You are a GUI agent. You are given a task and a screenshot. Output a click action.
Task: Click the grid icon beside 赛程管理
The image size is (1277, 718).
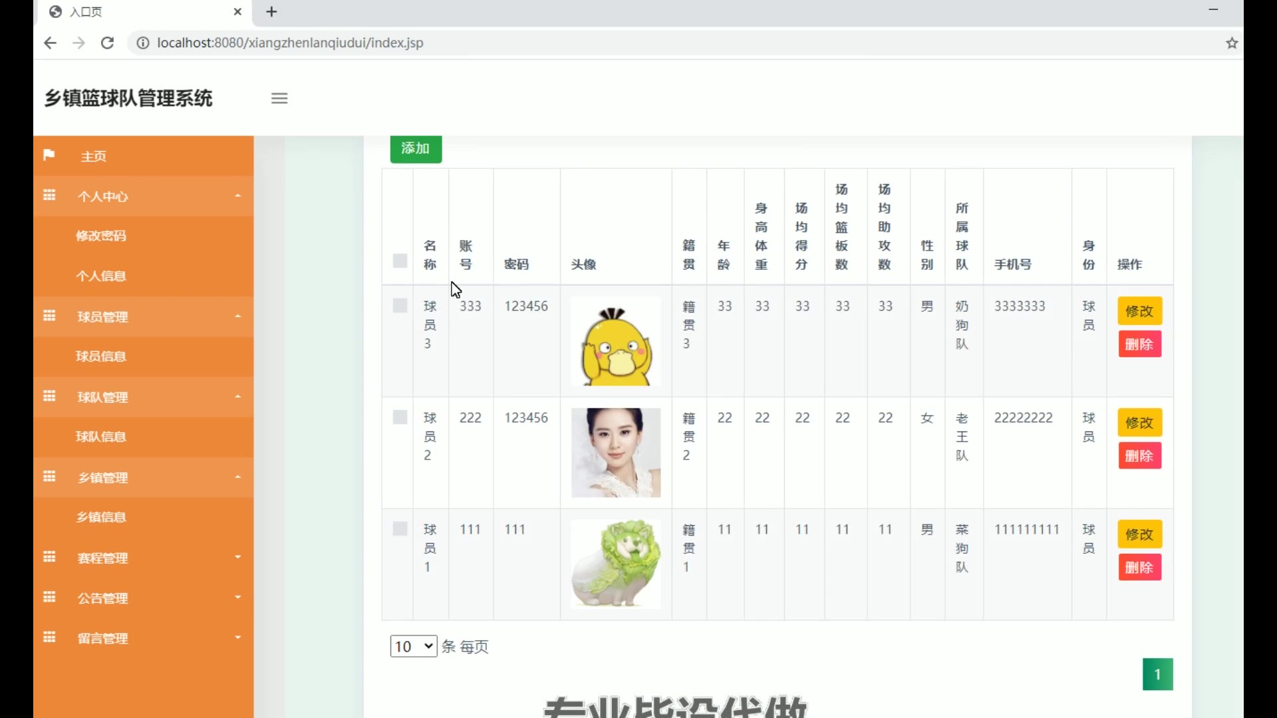coord(49,557)
